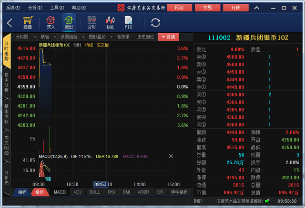
Task: Close the MACD indicator panel
Action: coord(171,156)
